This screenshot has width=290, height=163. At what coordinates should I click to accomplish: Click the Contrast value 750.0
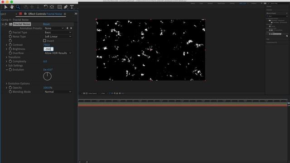(x=46, y=45)
